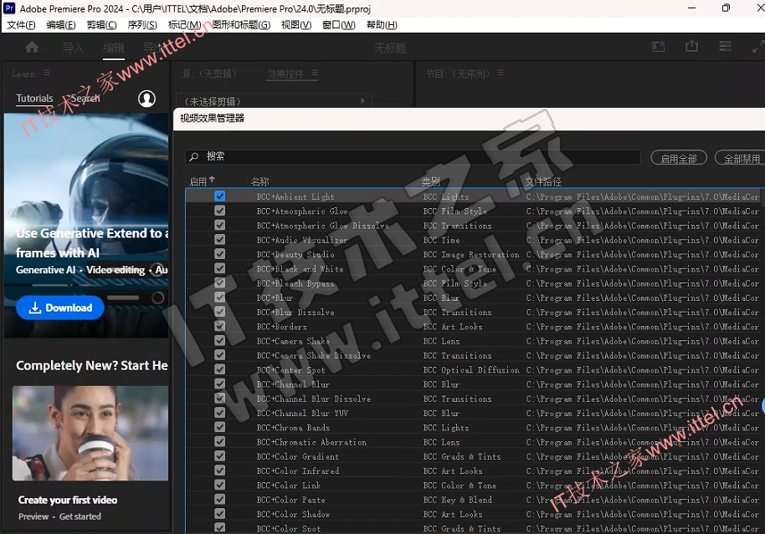This screenshot has height=534, width=765.
Task: Uncheck the BCC+Camera Shake checkbox
Action: (220, 340)
